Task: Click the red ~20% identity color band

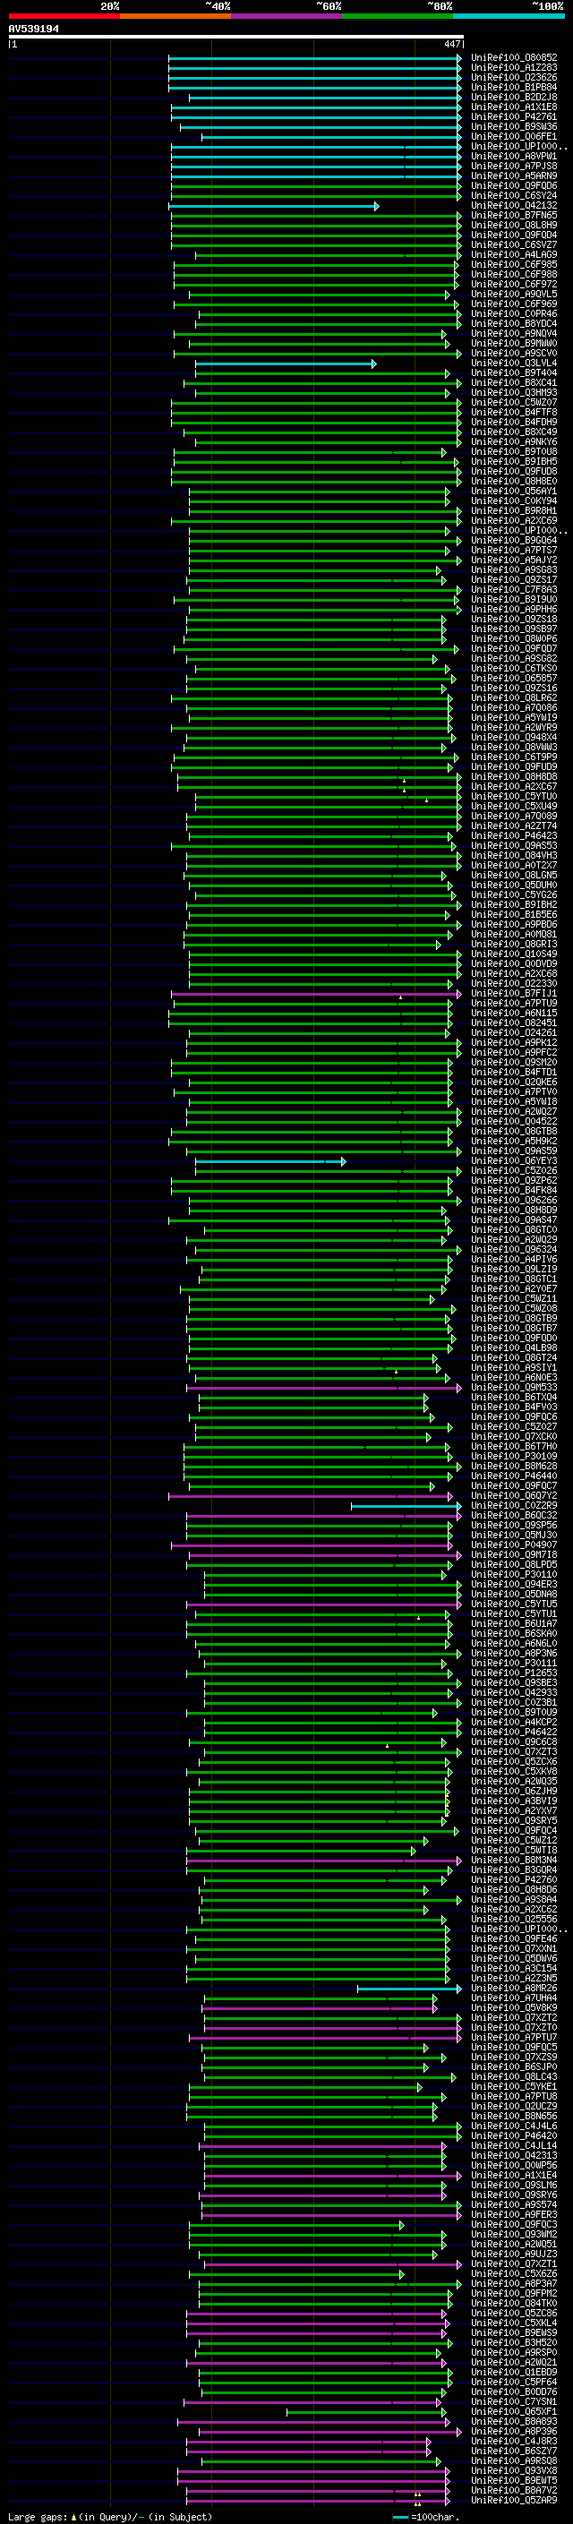Action: pos(64,16)
